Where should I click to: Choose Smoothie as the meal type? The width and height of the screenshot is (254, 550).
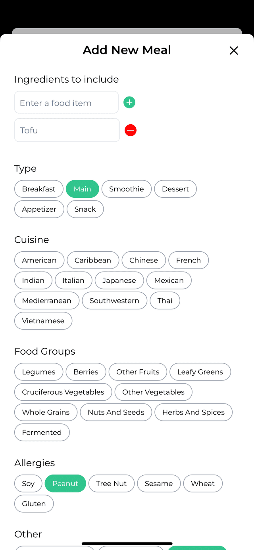click(126, 189)
